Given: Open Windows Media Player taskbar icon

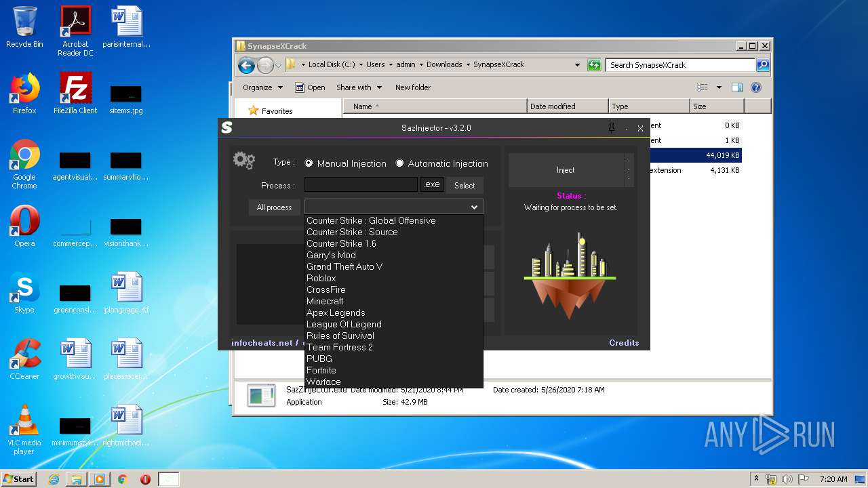Looking at the screenshot, I should pyautogui.click(x=99, y=479).
